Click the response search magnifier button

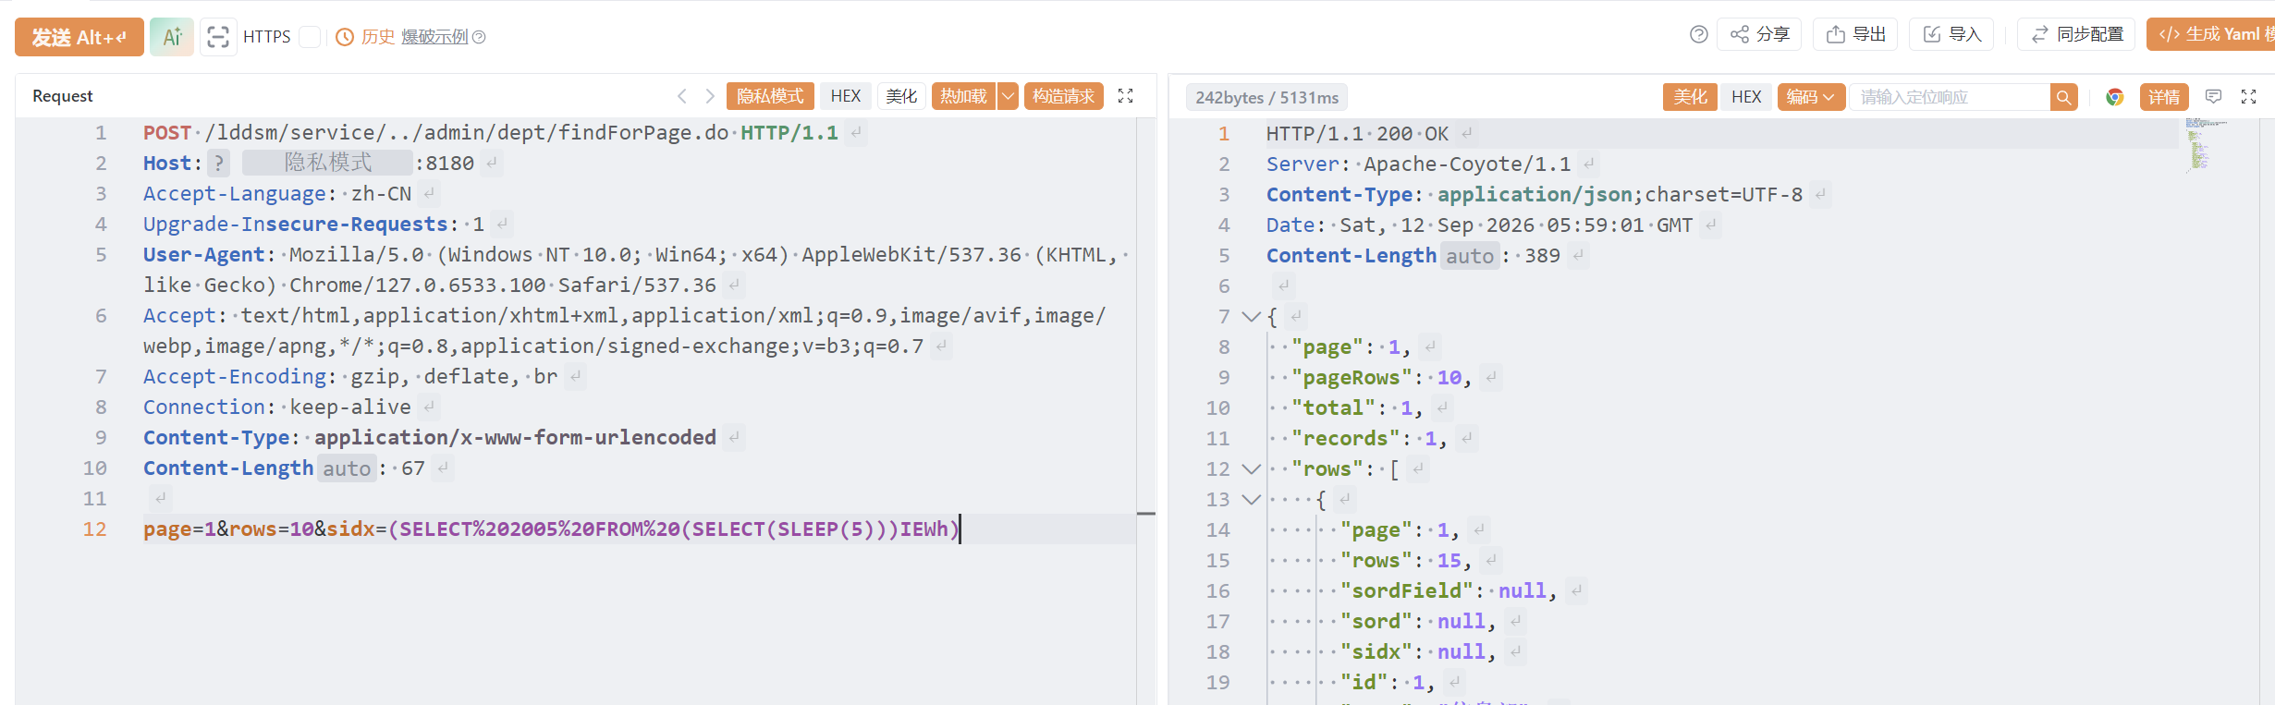[2063, 97]
